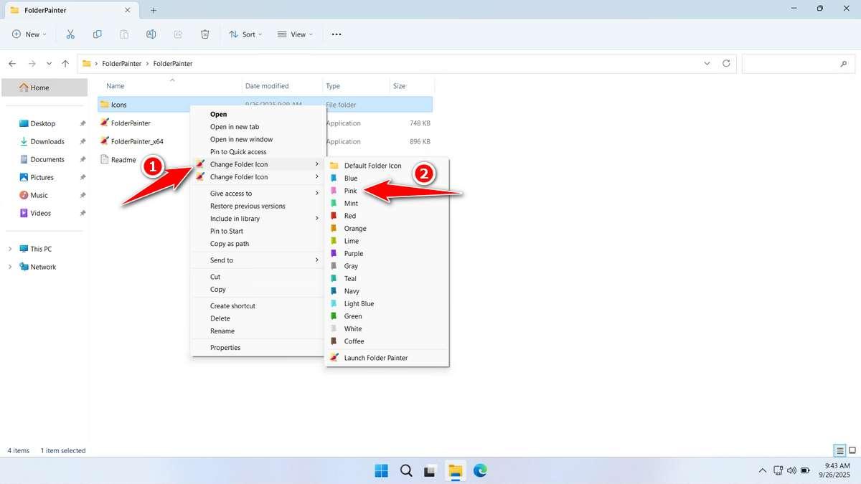Click the New button in the toolbar
Viewport: 861px width, 484px height.
pos(28,34)
